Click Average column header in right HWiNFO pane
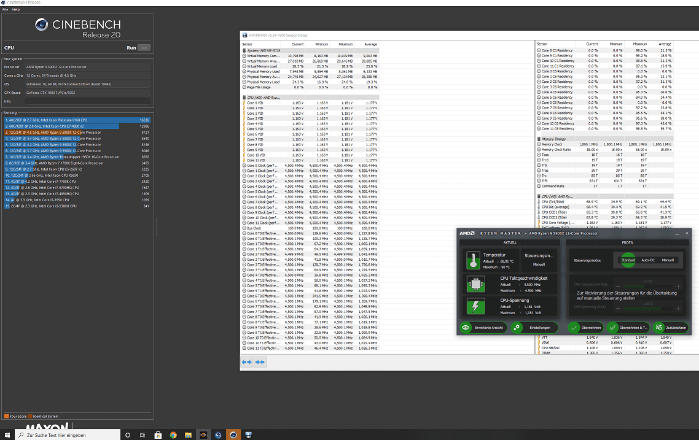 (x=665, y=44)
